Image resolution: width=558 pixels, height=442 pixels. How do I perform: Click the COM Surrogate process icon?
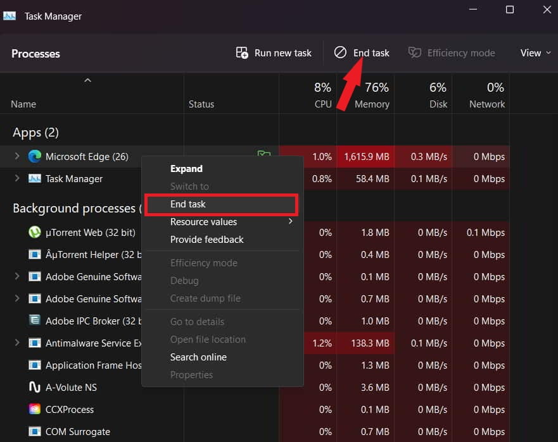pos(35,431)
